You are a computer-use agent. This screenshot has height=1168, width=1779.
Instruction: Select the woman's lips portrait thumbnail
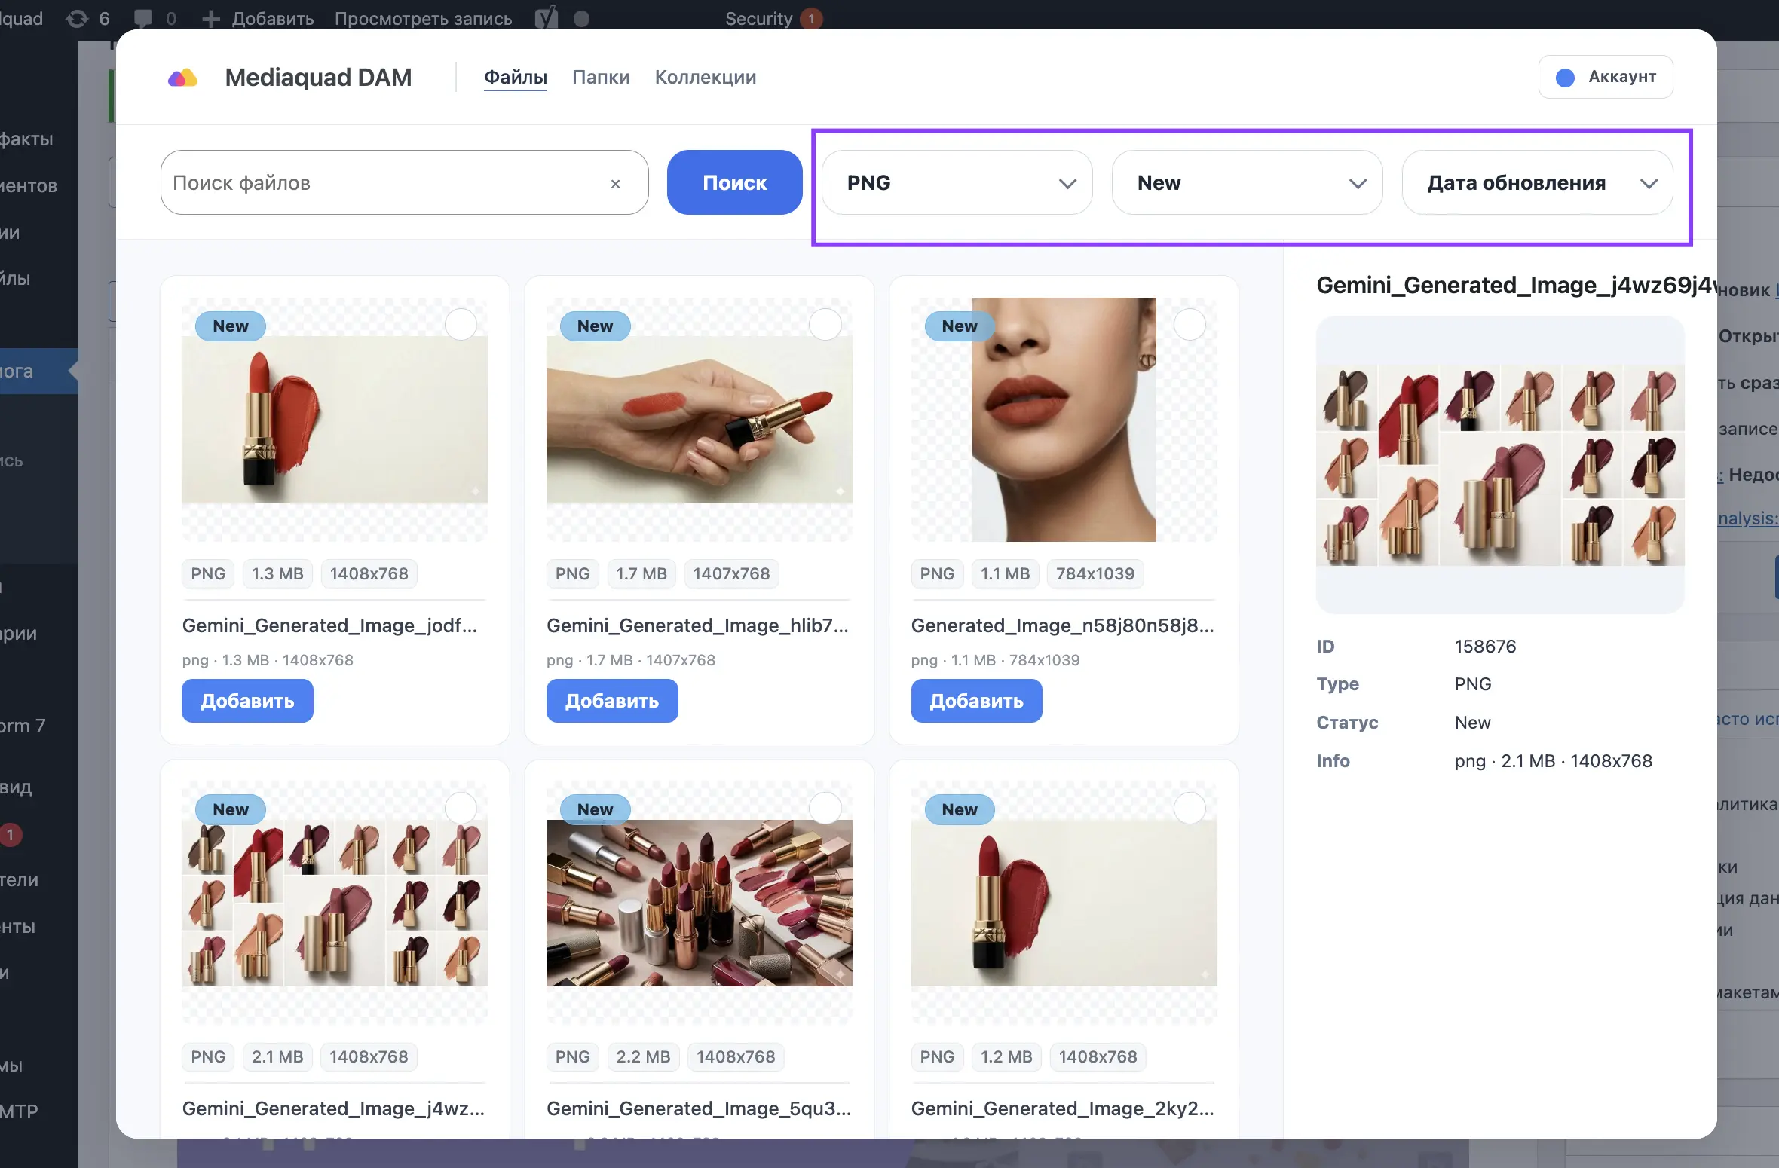click(x=1064, y=419)
